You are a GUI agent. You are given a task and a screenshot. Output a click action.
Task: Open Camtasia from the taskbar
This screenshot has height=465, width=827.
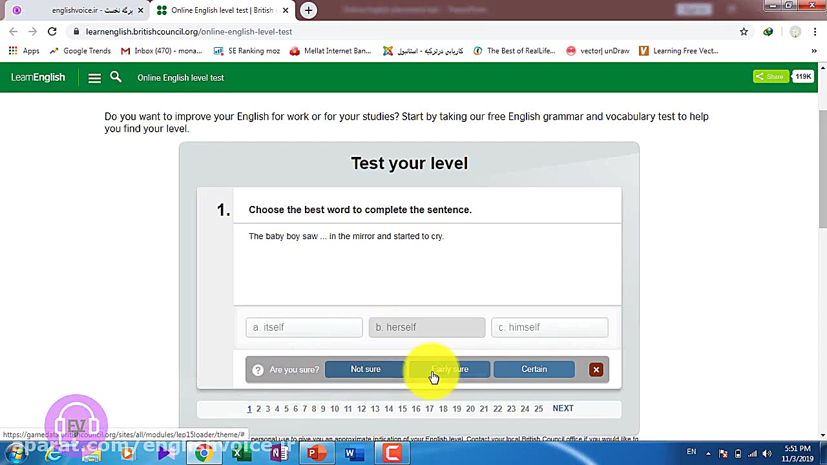[x=392, y=453]
